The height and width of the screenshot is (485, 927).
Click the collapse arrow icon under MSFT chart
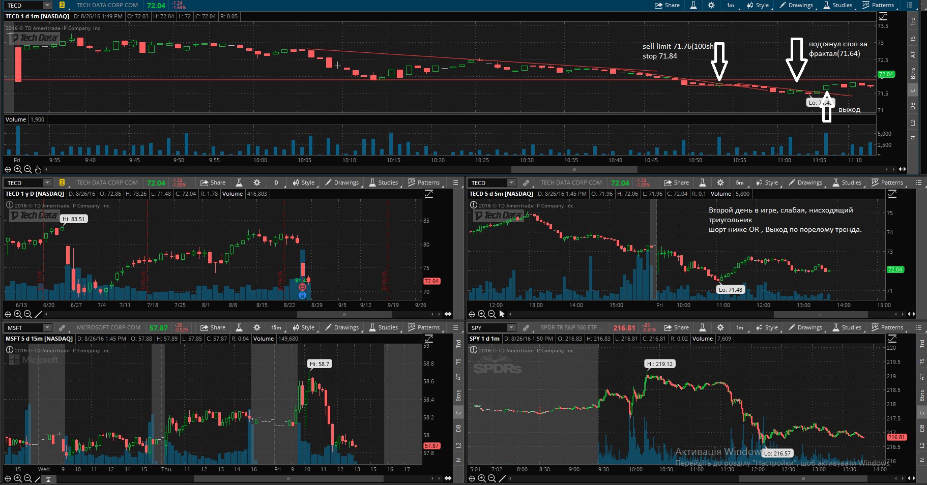(x=48, y=479)
